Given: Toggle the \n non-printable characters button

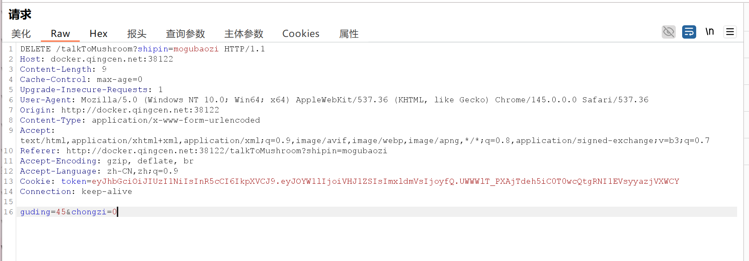Looking at the screenshot, I should tap(709, 32).
